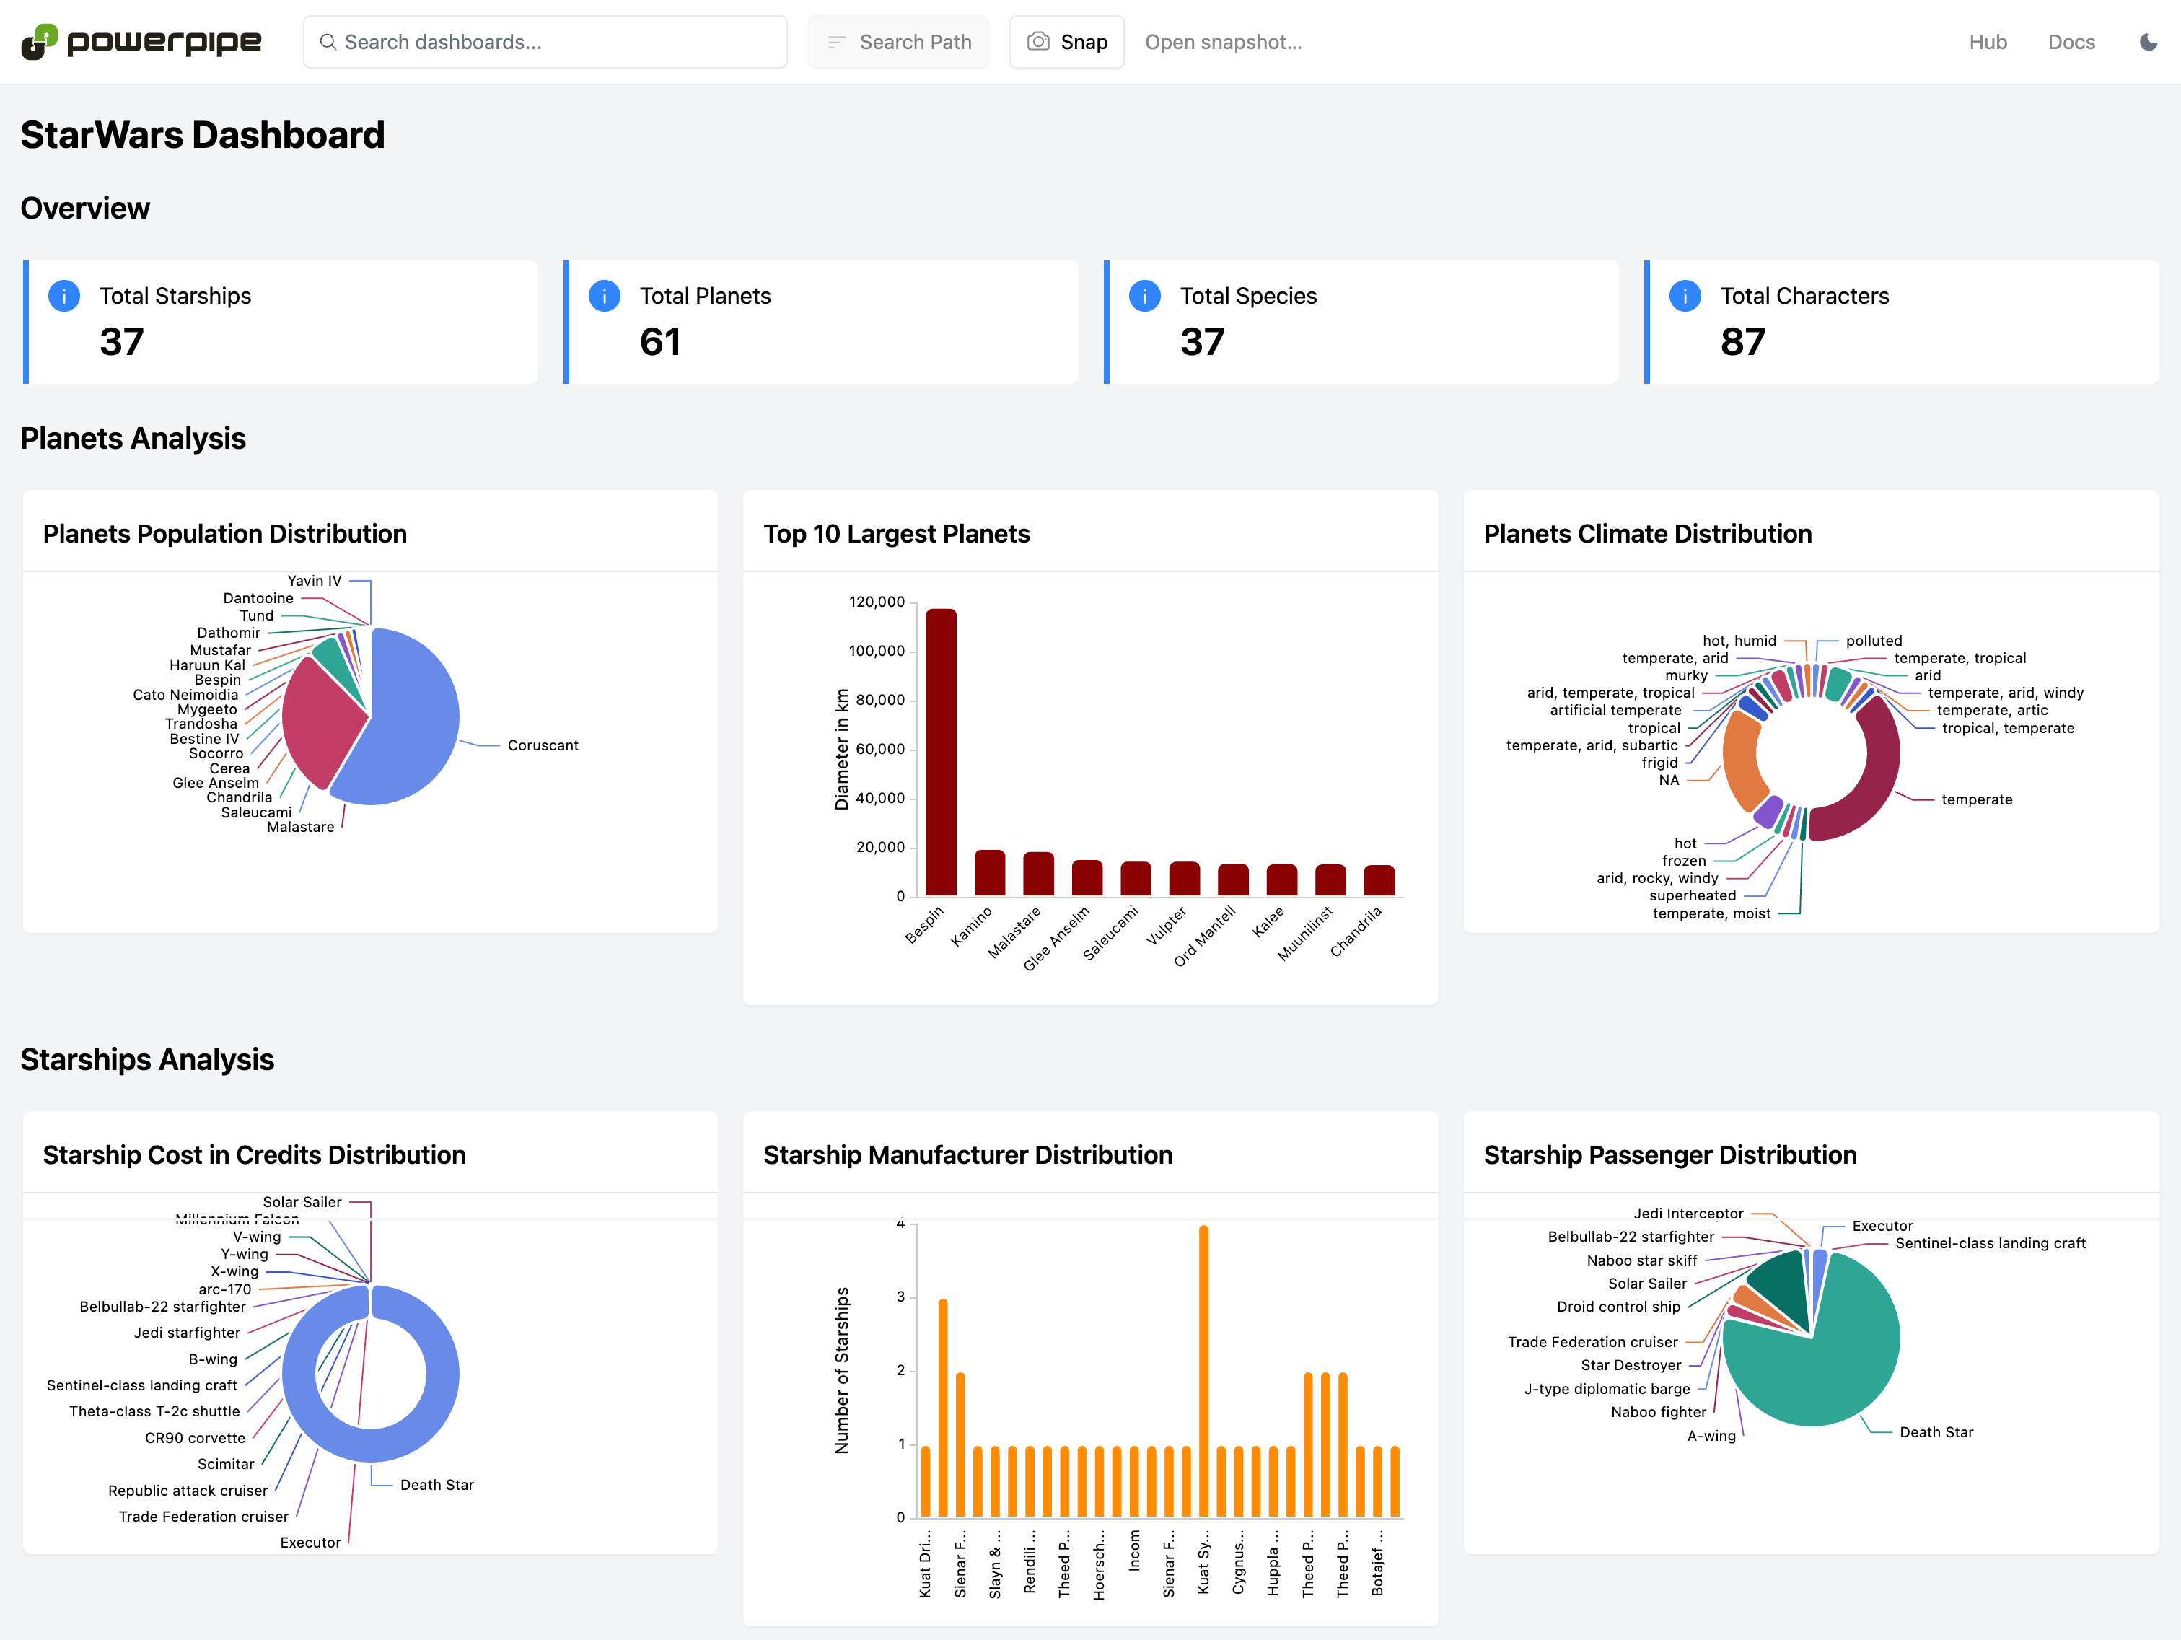Click the temperate climate label
The width and height of the screenshot is (2181, 1640).
tap(1977, 799)
